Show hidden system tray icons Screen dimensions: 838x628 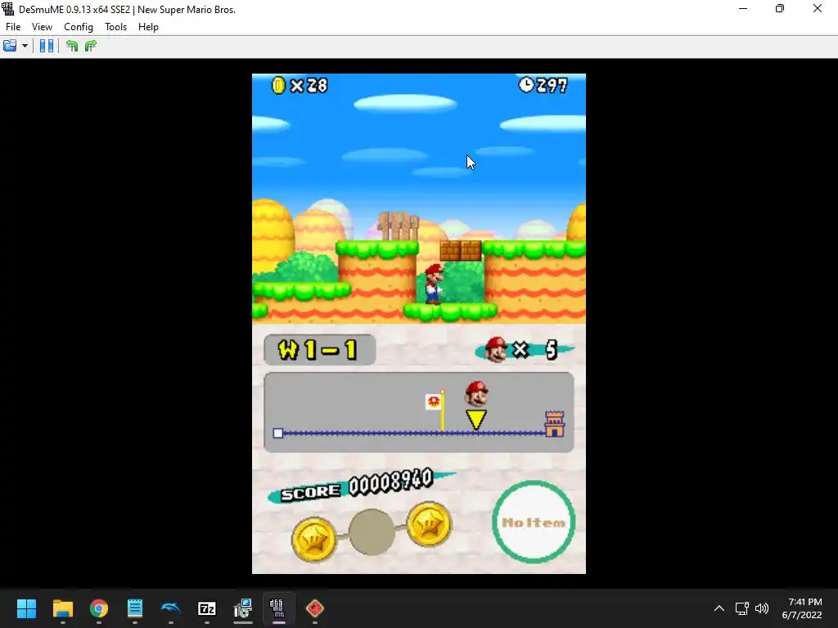click(x=719, y=608)
